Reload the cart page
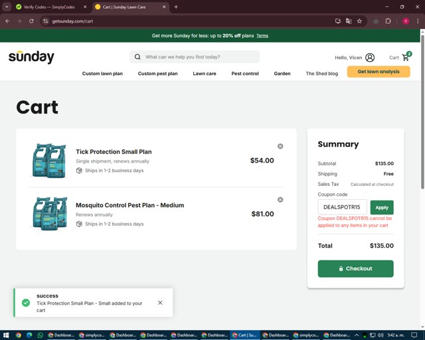 click(31, 21)
